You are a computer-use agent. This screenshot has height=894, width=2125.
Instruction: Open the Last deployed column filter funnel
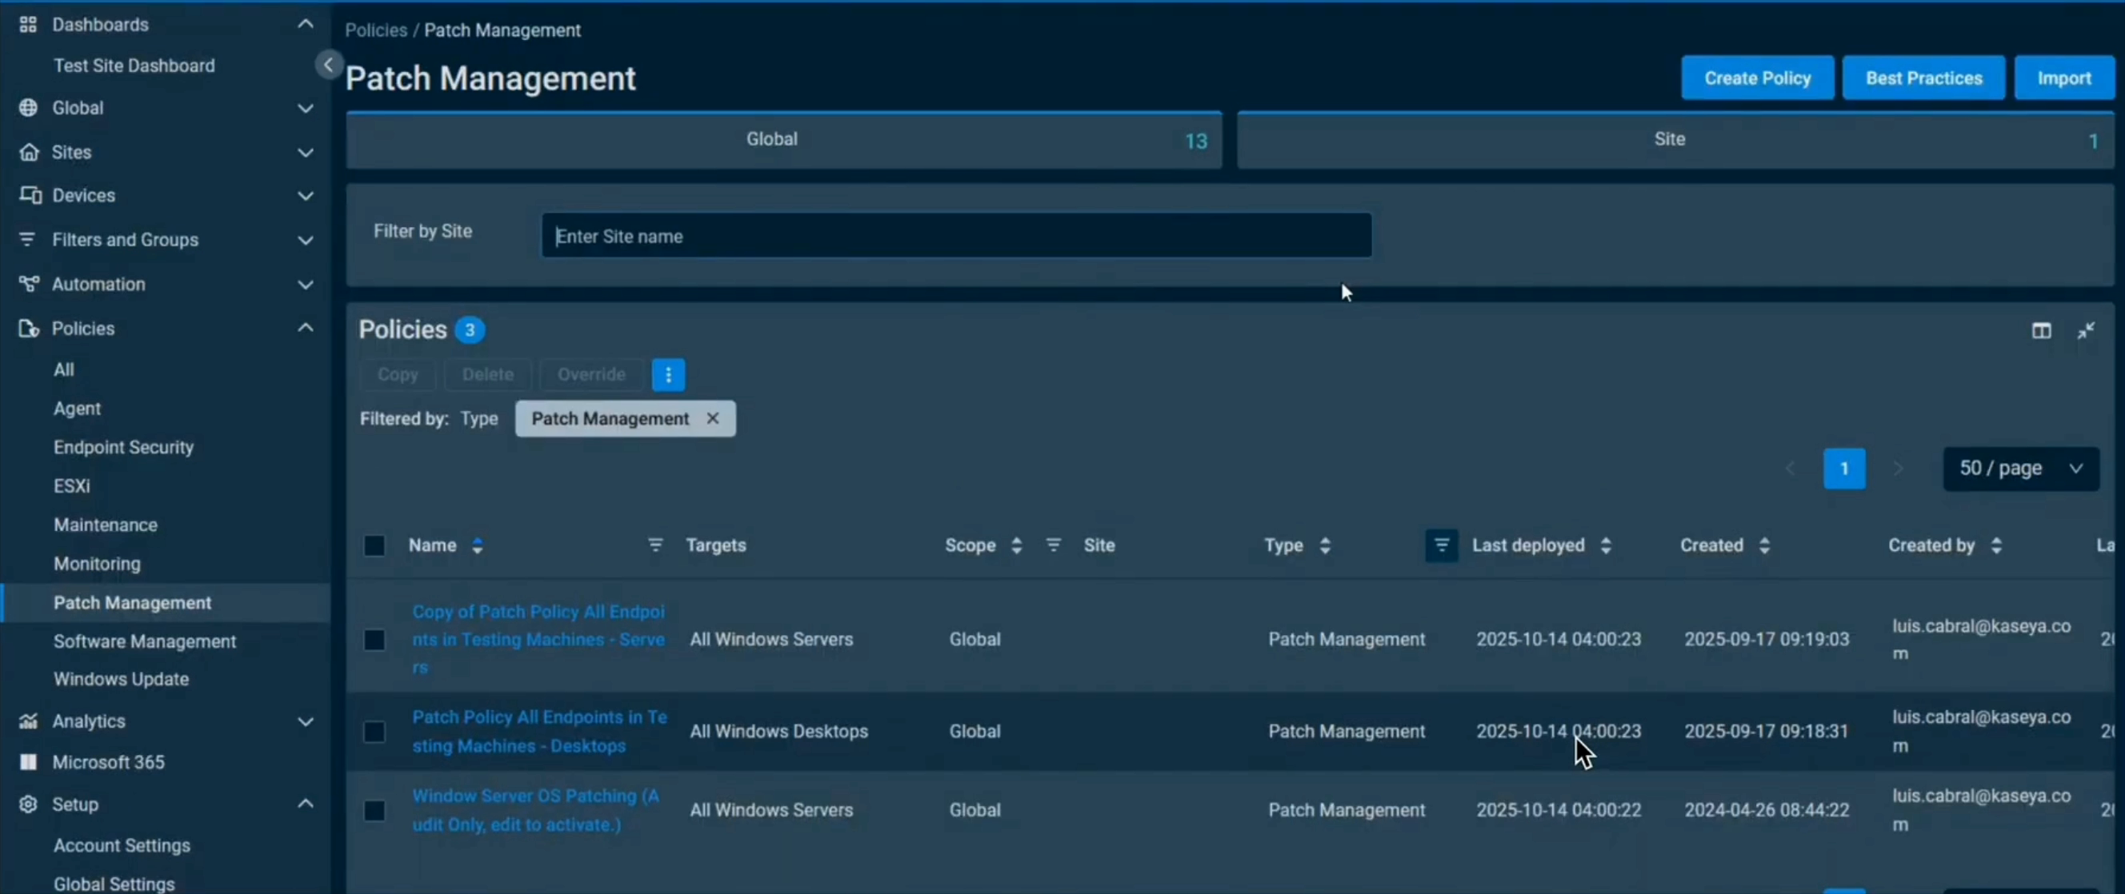click(x=1440, y=545)
